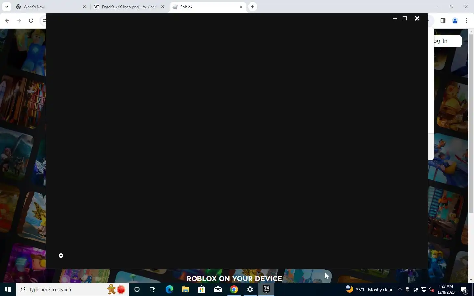Close the What's New tab
This screenshot has width=474, height=296.
click(84, 7)
